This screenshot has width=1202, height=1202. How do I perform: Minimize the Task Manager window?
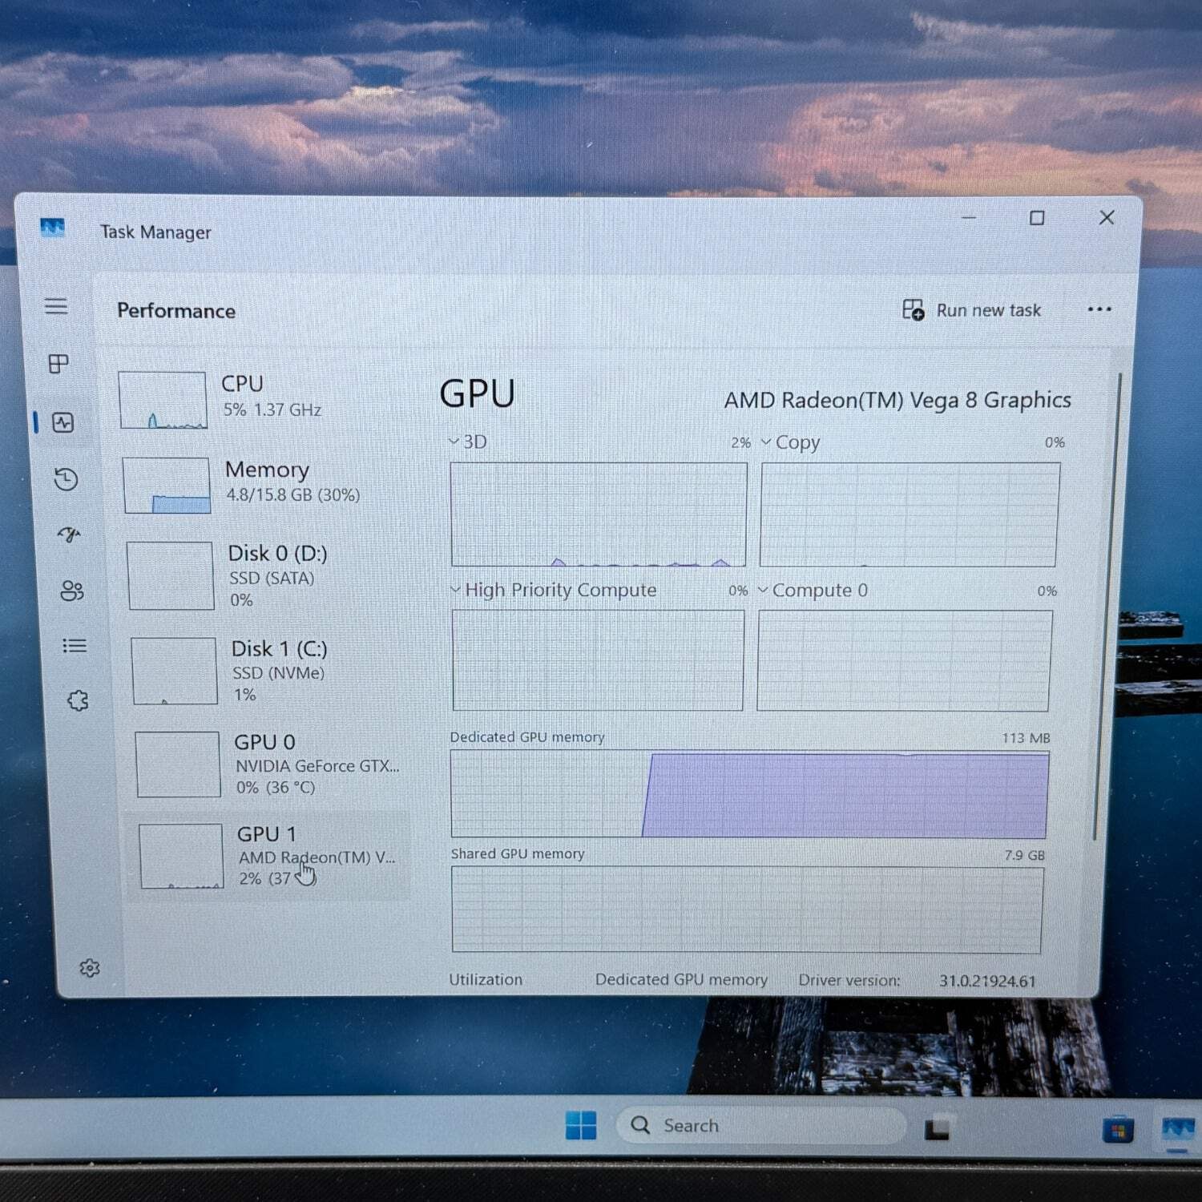[x=969, y=217]
